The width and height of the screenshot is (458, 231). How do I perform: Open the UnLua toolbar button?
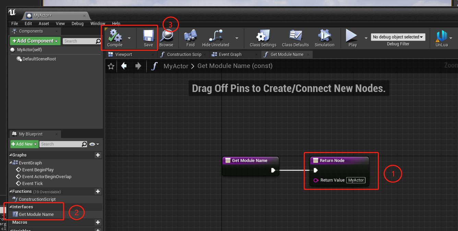(441, 38)
